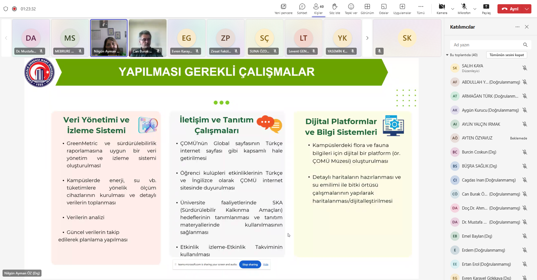This screenshot has width=537, height=280.
Task: Toggle mute icon next to SALIH KAYA
Action: coord(525,68)
